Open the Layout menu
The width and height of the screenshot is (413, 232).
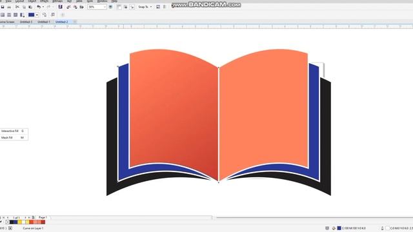point(19,1)
